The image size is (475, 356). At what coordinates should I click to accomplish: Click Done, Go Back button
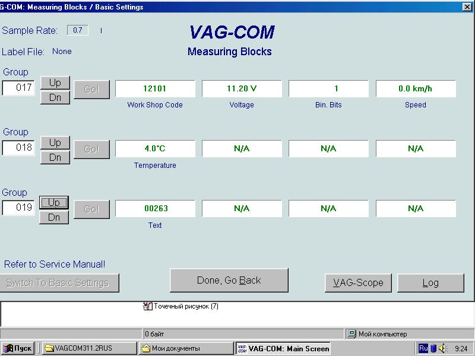pyautogui.click(x=229, y=281)
